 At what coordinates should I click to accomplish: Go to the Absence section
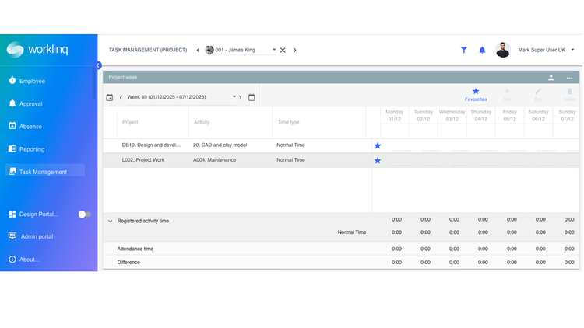pos(30,127)
